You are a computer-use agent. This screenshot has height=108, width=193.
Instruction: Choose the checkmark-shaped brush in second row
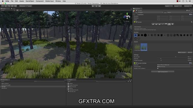click(139, 39)
